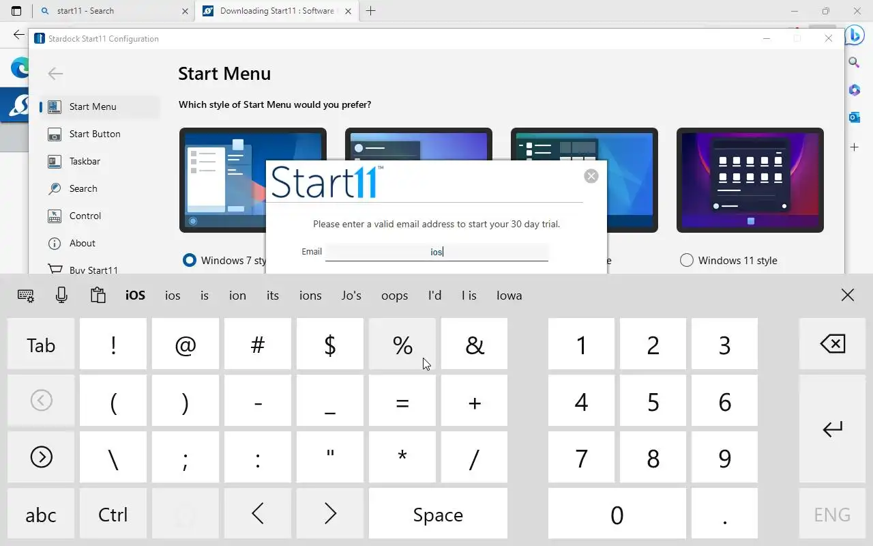The height and width of the screenshot is (546, 873).
Task: Pick suggestion "its"
Action: [x=273, y=296]
